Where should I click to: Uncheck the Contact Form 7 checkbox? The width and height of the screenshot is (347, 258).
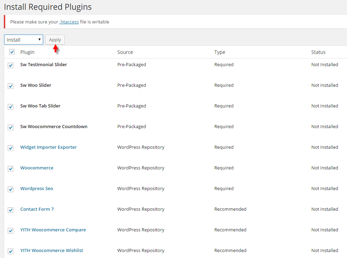pos(11,210)
